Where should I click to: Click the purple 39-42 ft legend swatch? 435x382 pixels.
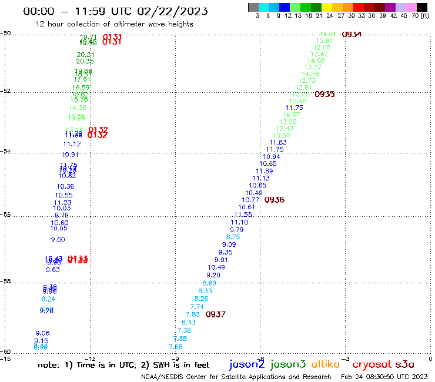(390, 7)
